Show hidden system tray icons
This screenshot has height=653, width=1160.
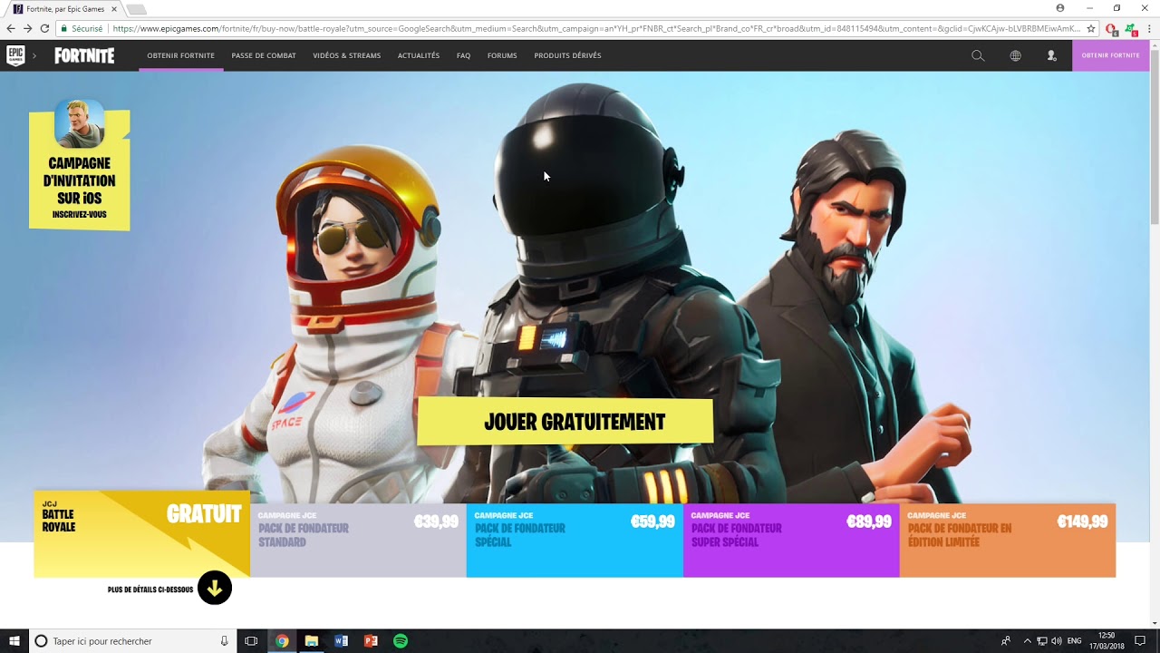[x=1027, y=641]
